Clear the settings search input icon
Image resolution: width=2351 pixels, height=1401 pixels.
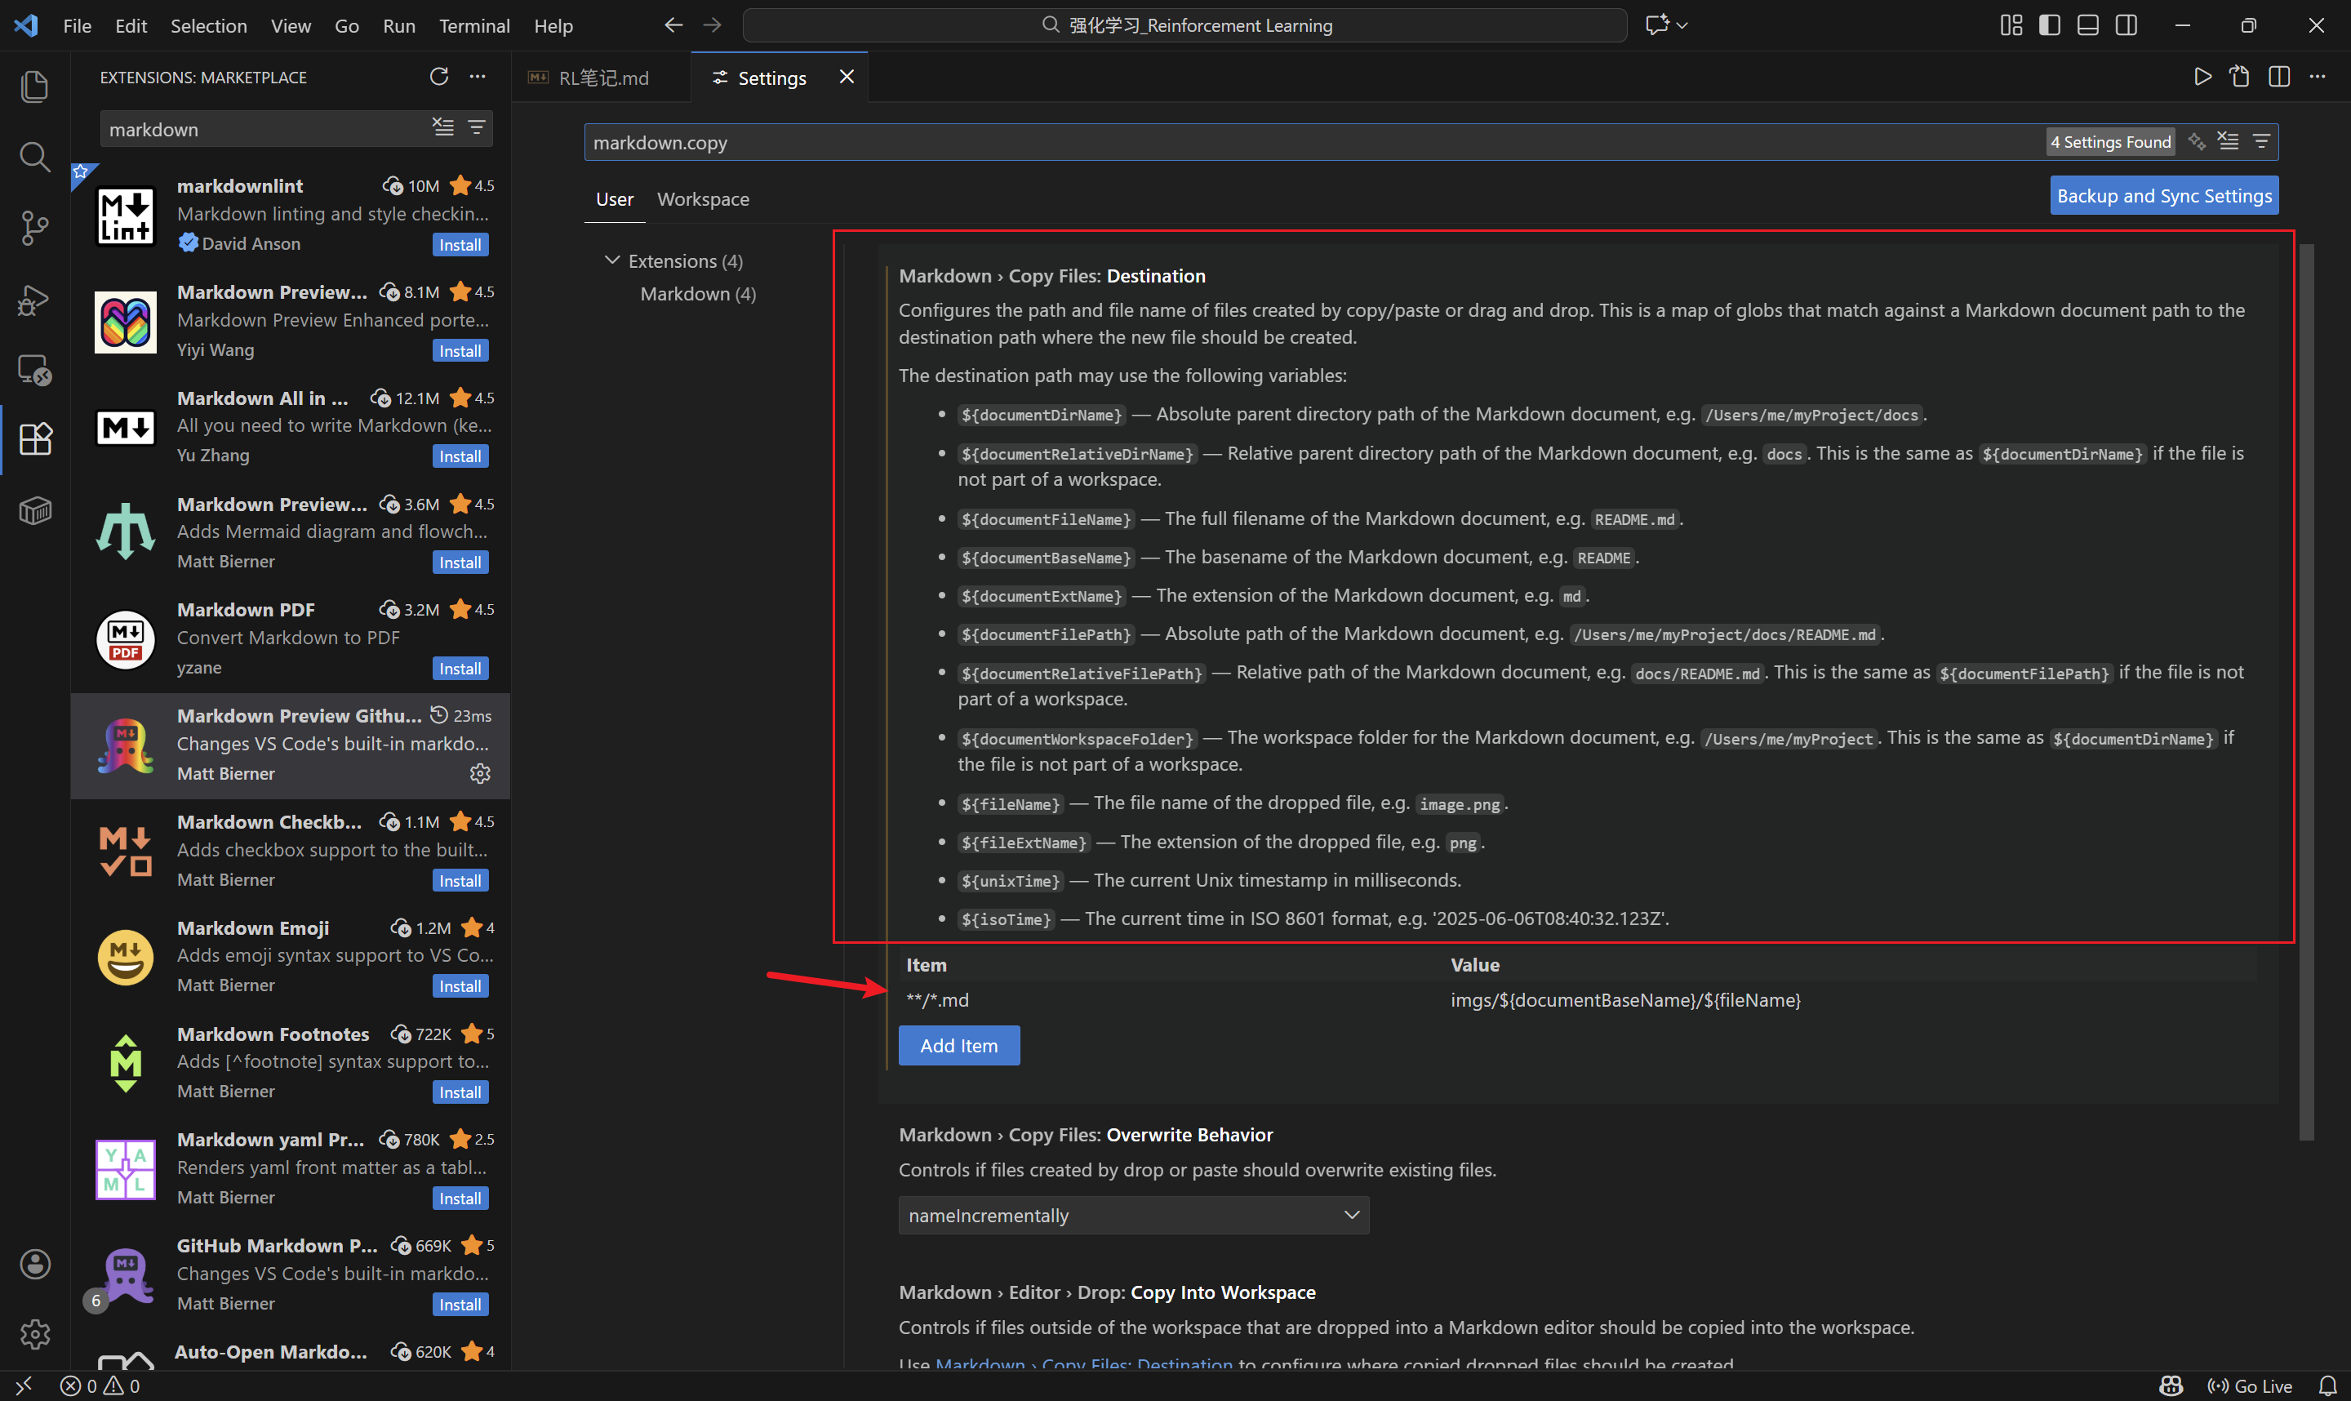[x=2229, y=141]
